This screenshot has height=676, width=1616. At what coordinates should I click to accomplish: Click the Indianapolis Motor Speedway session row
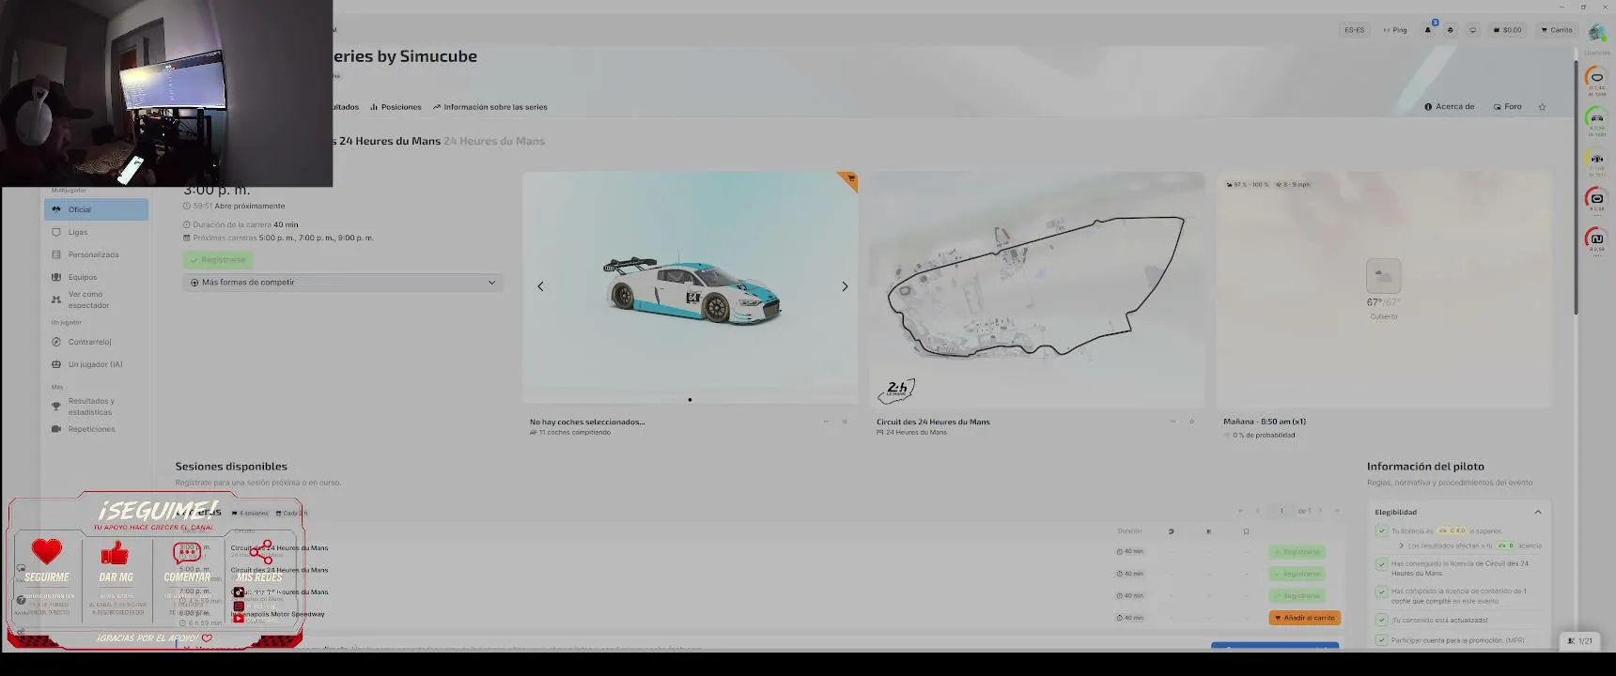tap(757, 618)
